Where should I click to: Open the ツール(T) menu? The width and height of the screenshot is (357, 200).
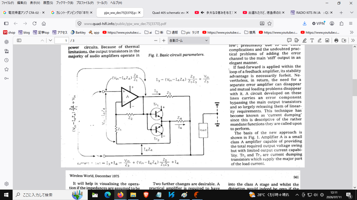(x=102, y=3)
